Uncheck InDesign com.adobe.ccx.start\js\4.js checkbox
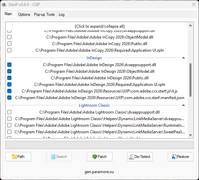199x180 pixels. pyautogui.click(x=9, y=91)
